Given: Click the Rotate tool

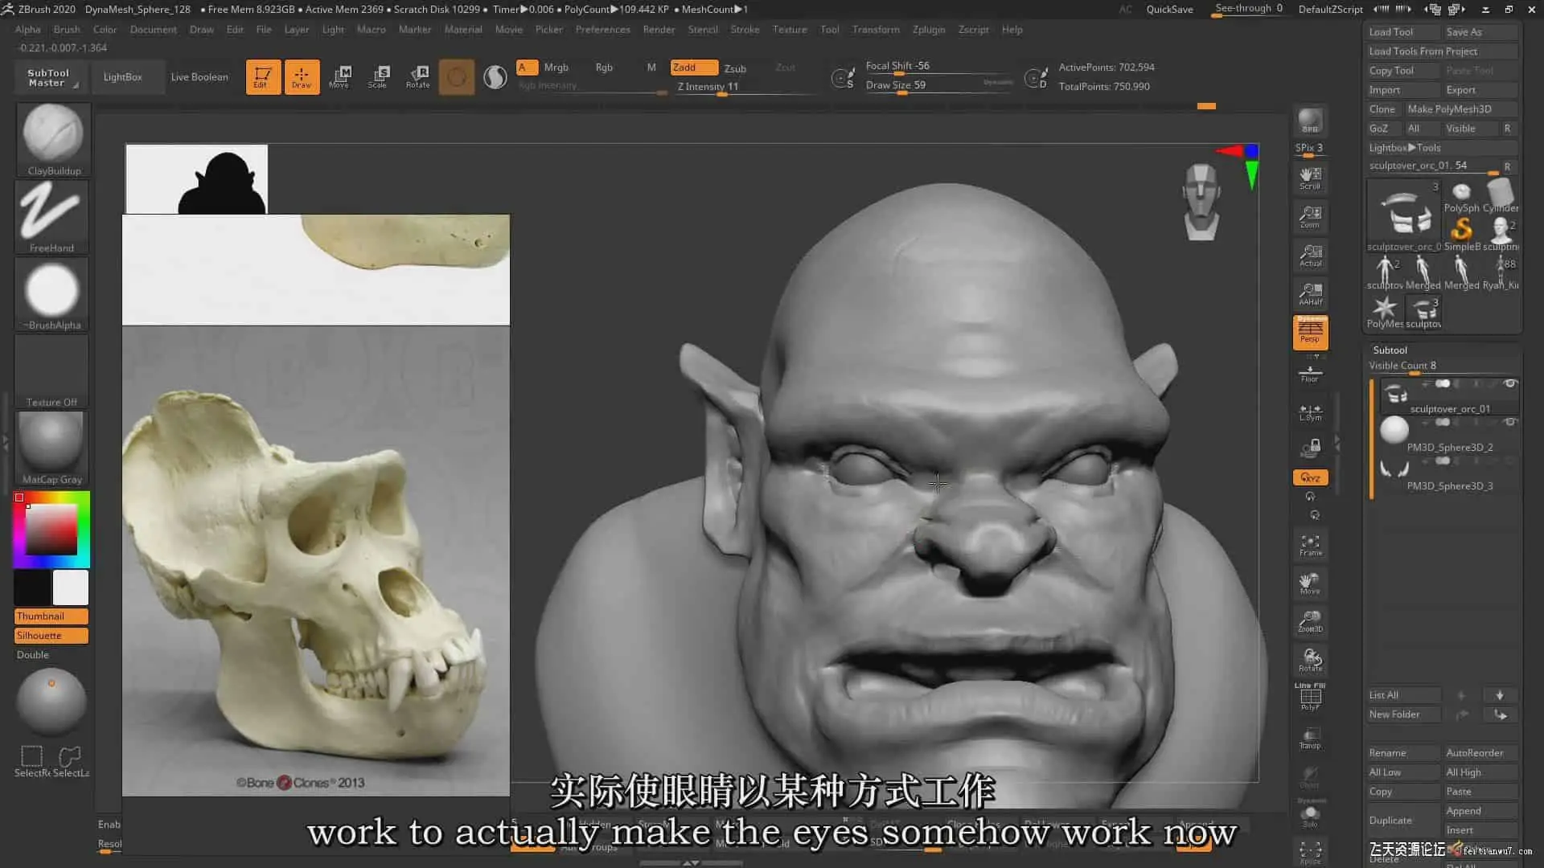Looking at the screenshot, I should pyautogui.click(x=418, y=76).
